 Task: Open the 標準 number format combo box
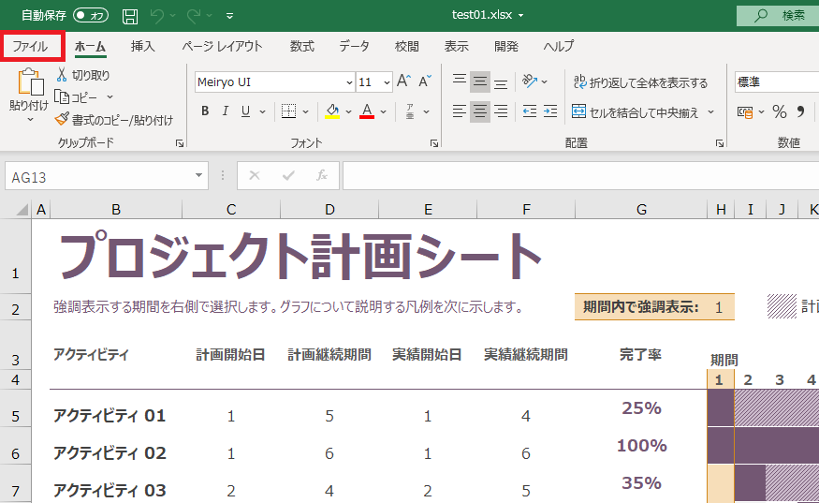(x=777, y=82)
